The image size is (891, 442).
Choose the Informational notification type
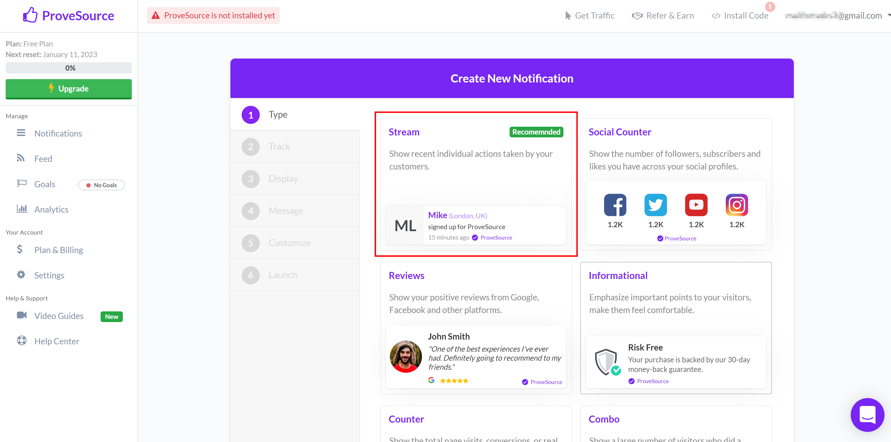pyautogui.click(x=676, y=328)
